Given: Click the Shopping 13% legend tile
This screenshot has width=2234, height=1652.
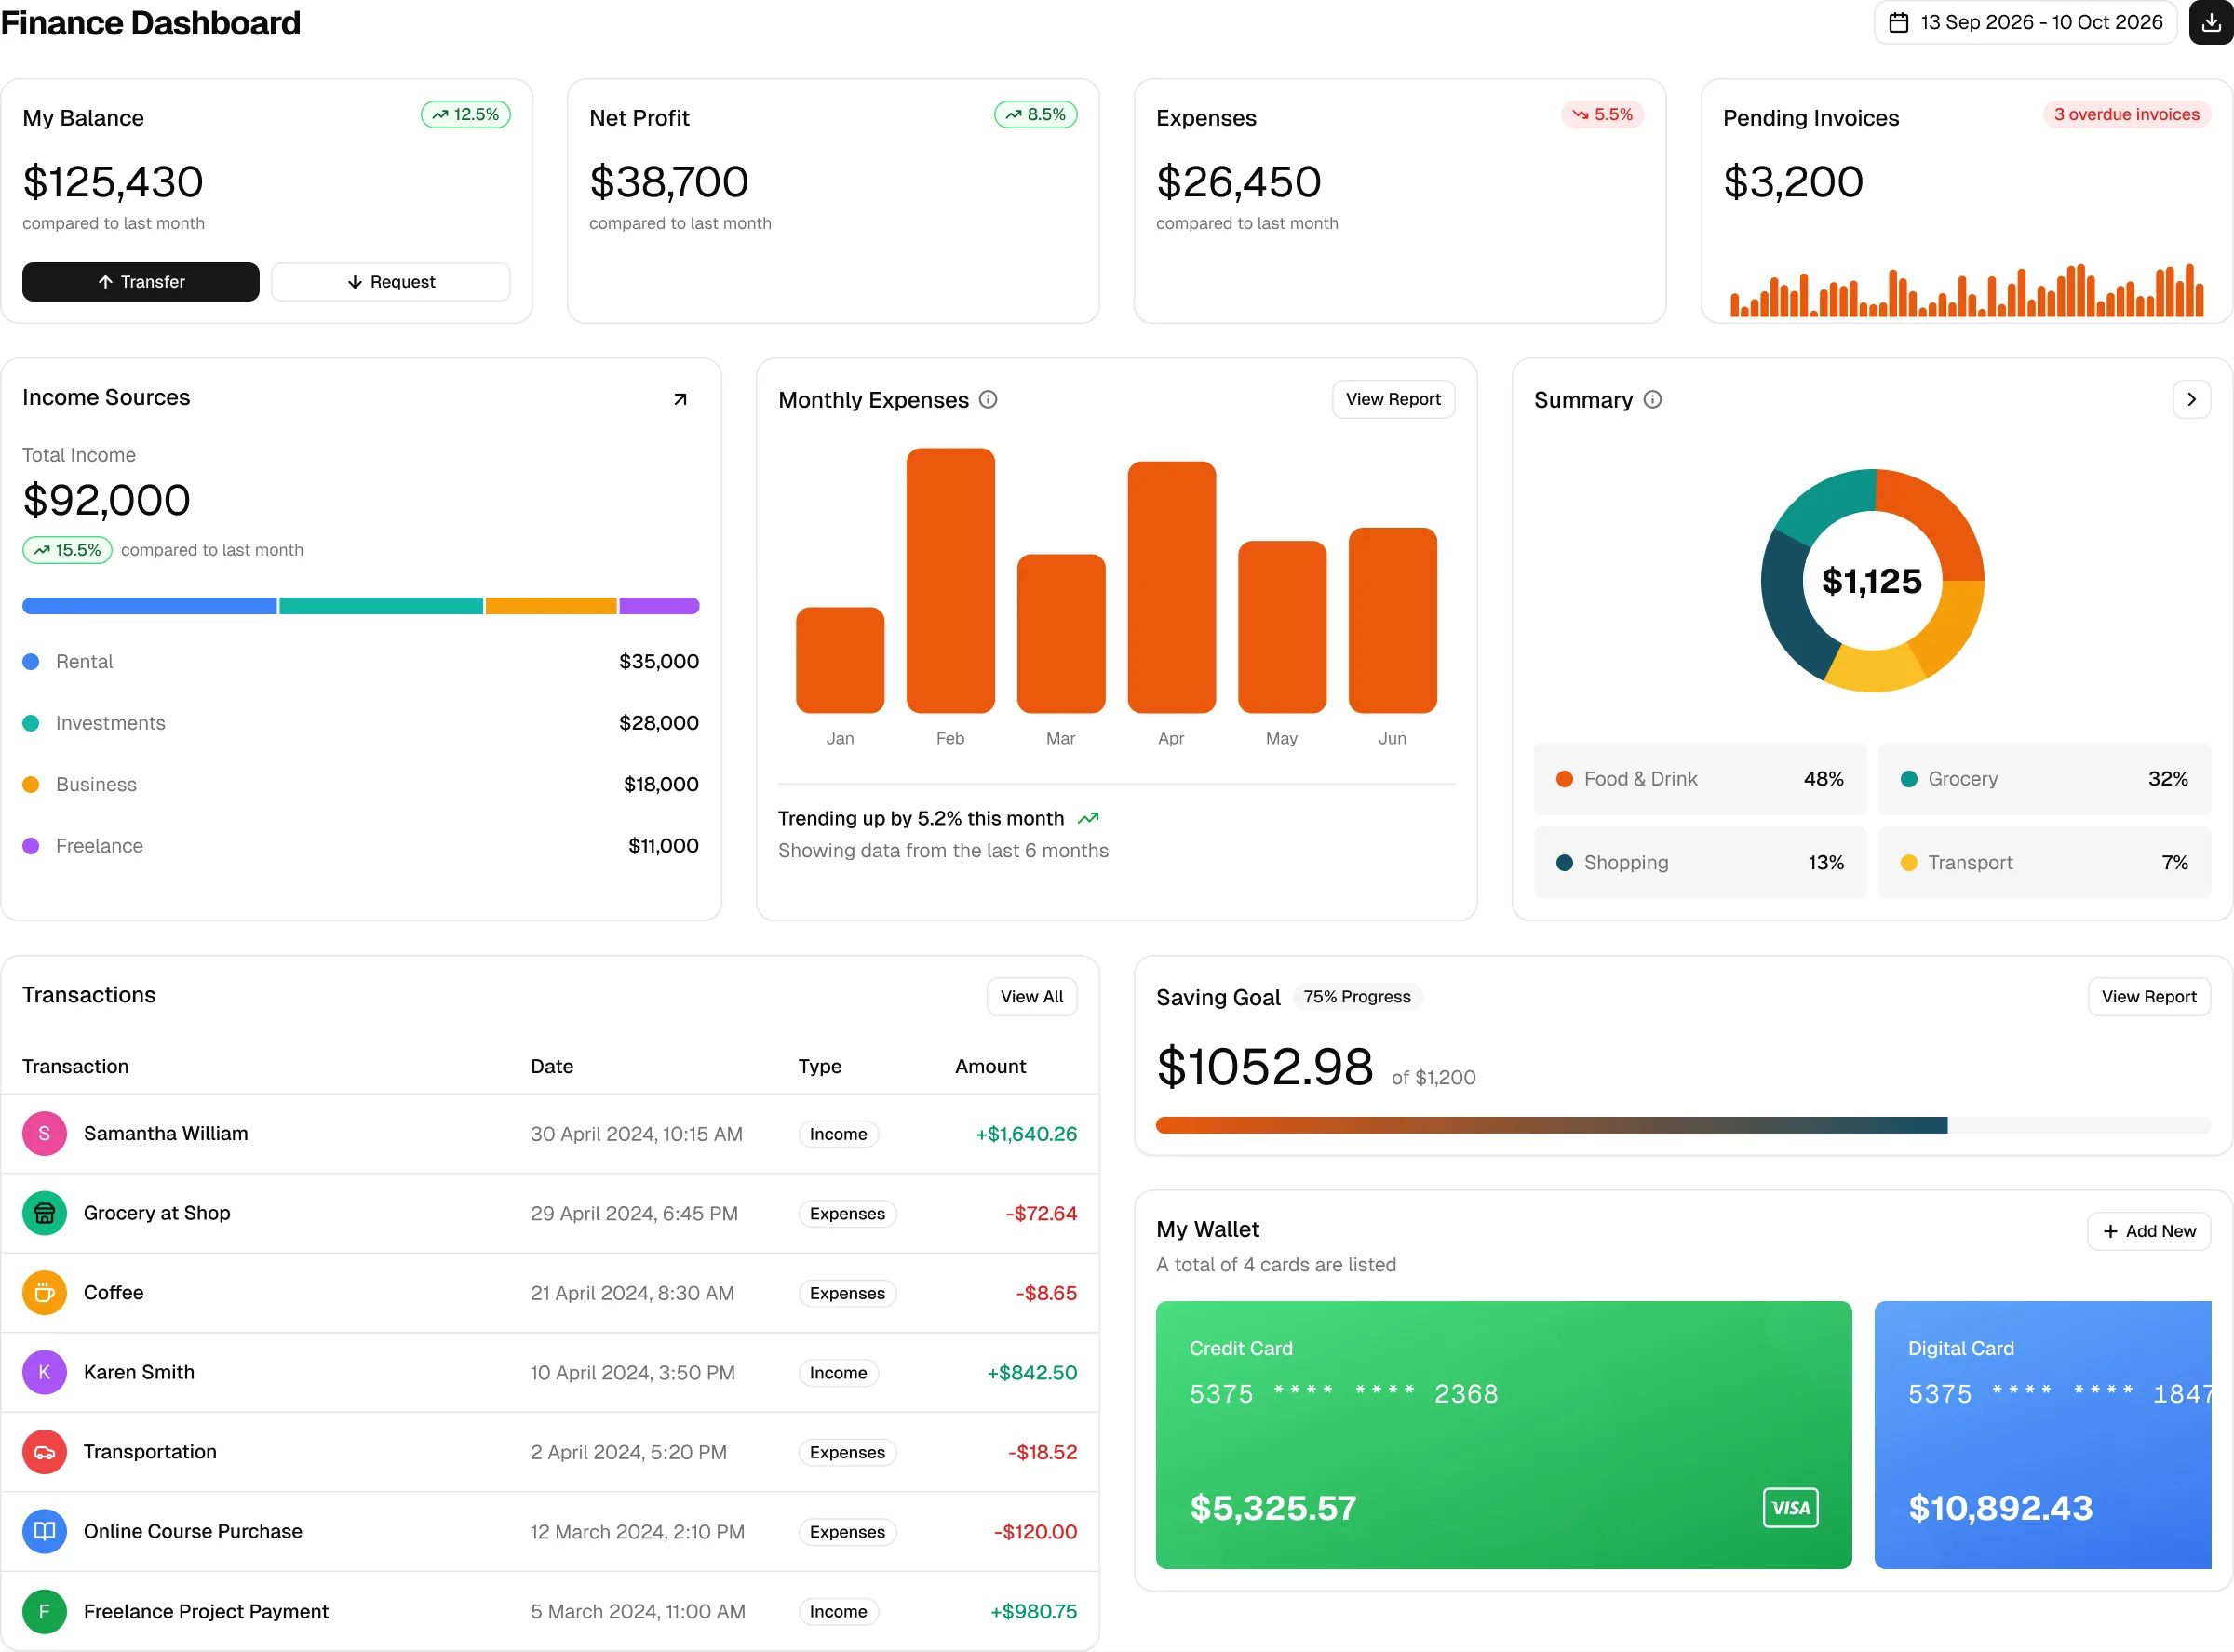Looking at the screenshot, I should tap(1700, 862).
